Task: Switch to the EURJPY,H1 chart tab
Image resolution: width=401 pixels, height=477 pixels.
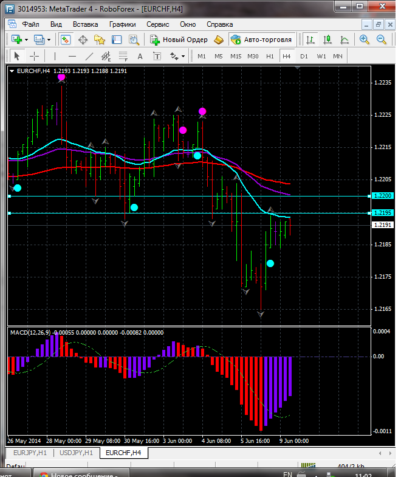Action: tap(30, 453)
